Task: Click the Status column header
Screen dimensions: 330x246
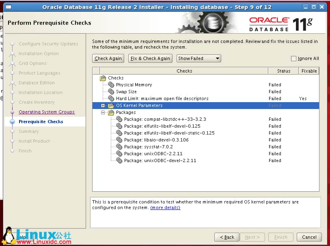Action: 283,71
